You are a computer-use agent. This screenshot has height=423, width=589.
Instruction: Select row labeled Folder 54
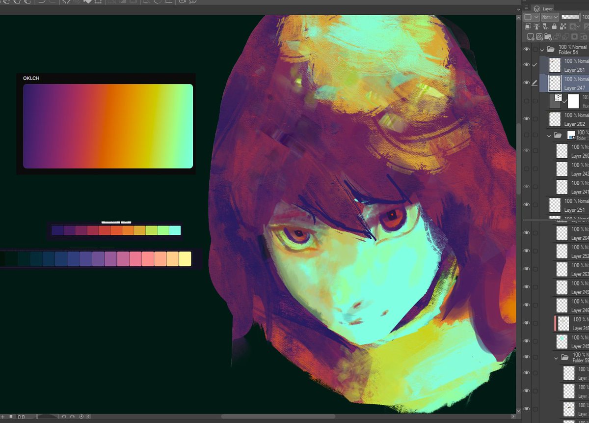(564, 50)
